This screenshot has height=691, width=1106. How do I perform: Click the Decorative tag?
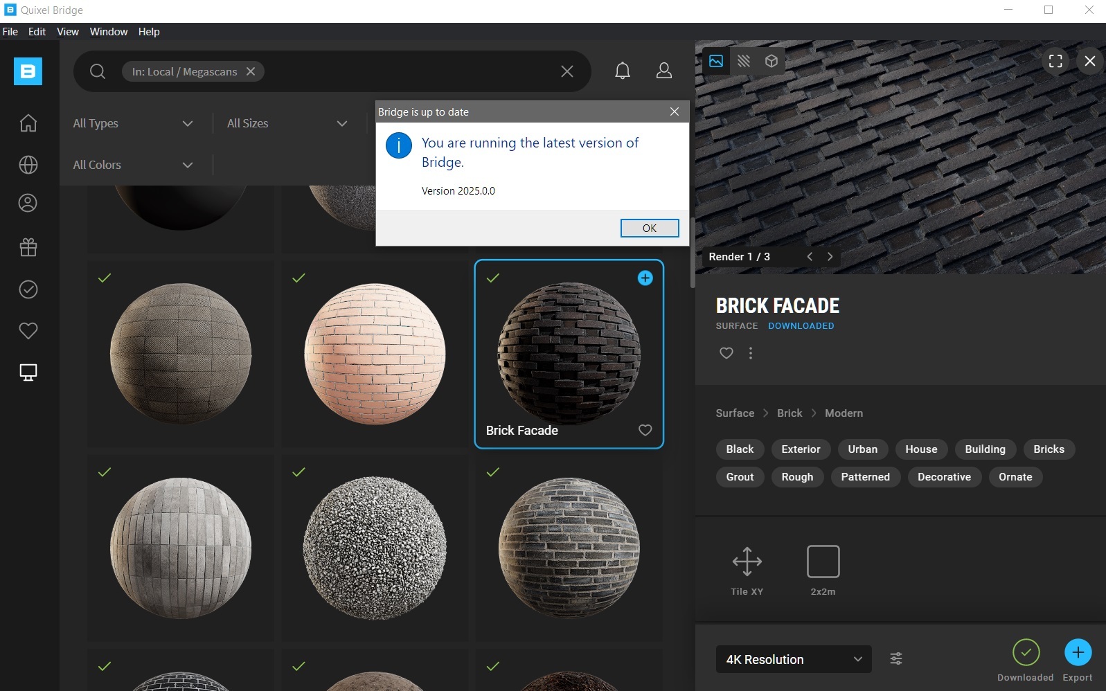pyautogui.click(x=943, y=477)
